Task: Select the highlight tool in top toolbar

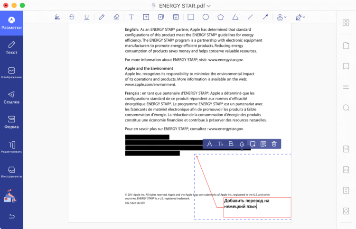Action: click(57, 17)
